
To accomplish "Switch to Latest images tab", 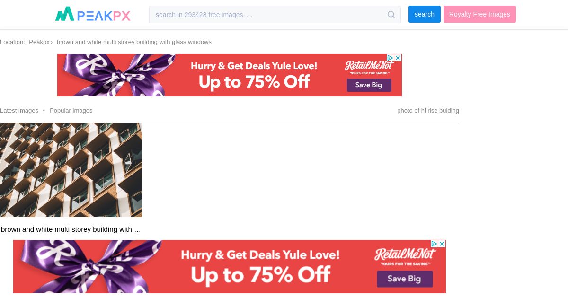I will coord(19,110).
